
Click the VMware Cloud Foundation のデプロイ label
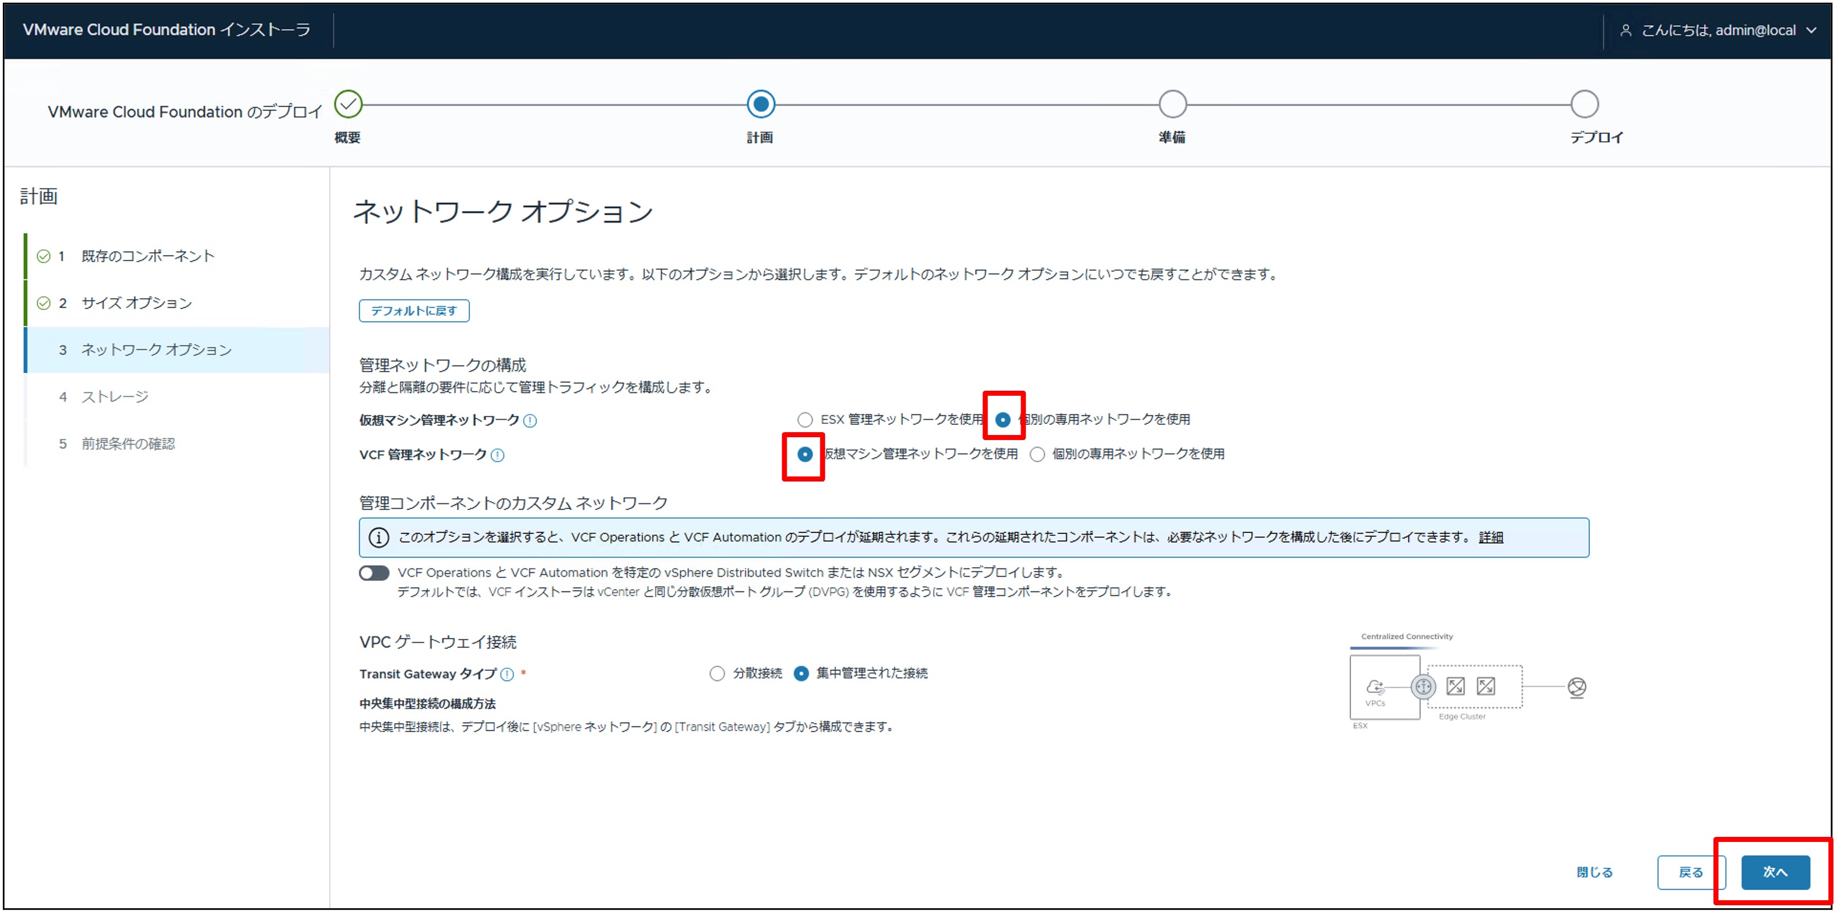[185, 113]
